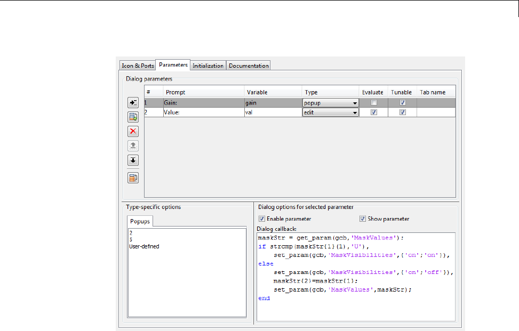Click the orange list icon below separator
Screen dimensions: 519x331
pyautogui.click(x=133, y=178)
